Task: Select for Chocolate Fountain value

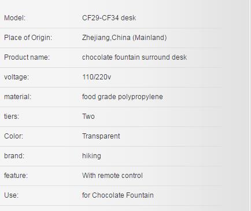Action: click(118, 195)
